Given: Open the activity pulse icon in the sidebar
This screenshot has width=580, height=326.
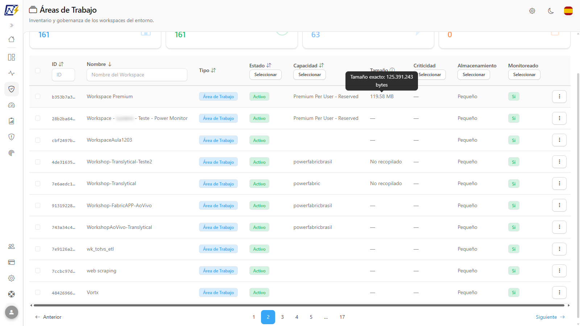Looking at the screenshot, I should pos(12,73).
